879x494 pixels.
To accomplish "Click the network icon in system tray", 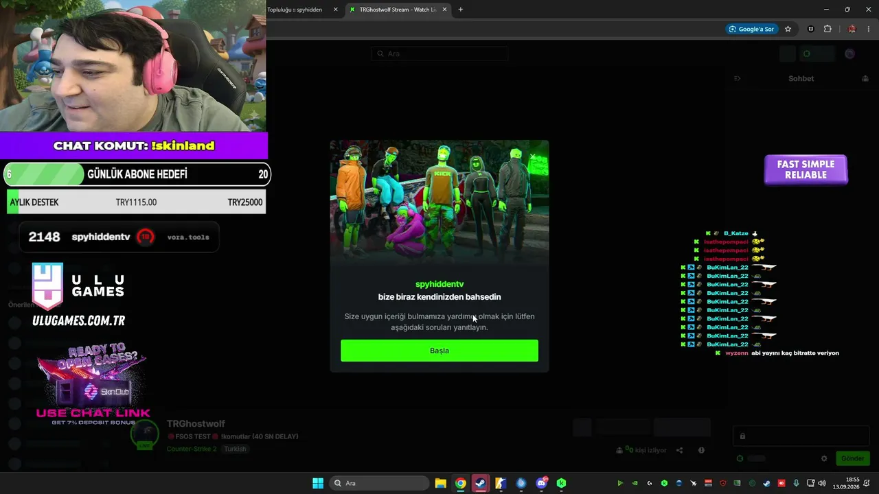I will pos(810,483).
